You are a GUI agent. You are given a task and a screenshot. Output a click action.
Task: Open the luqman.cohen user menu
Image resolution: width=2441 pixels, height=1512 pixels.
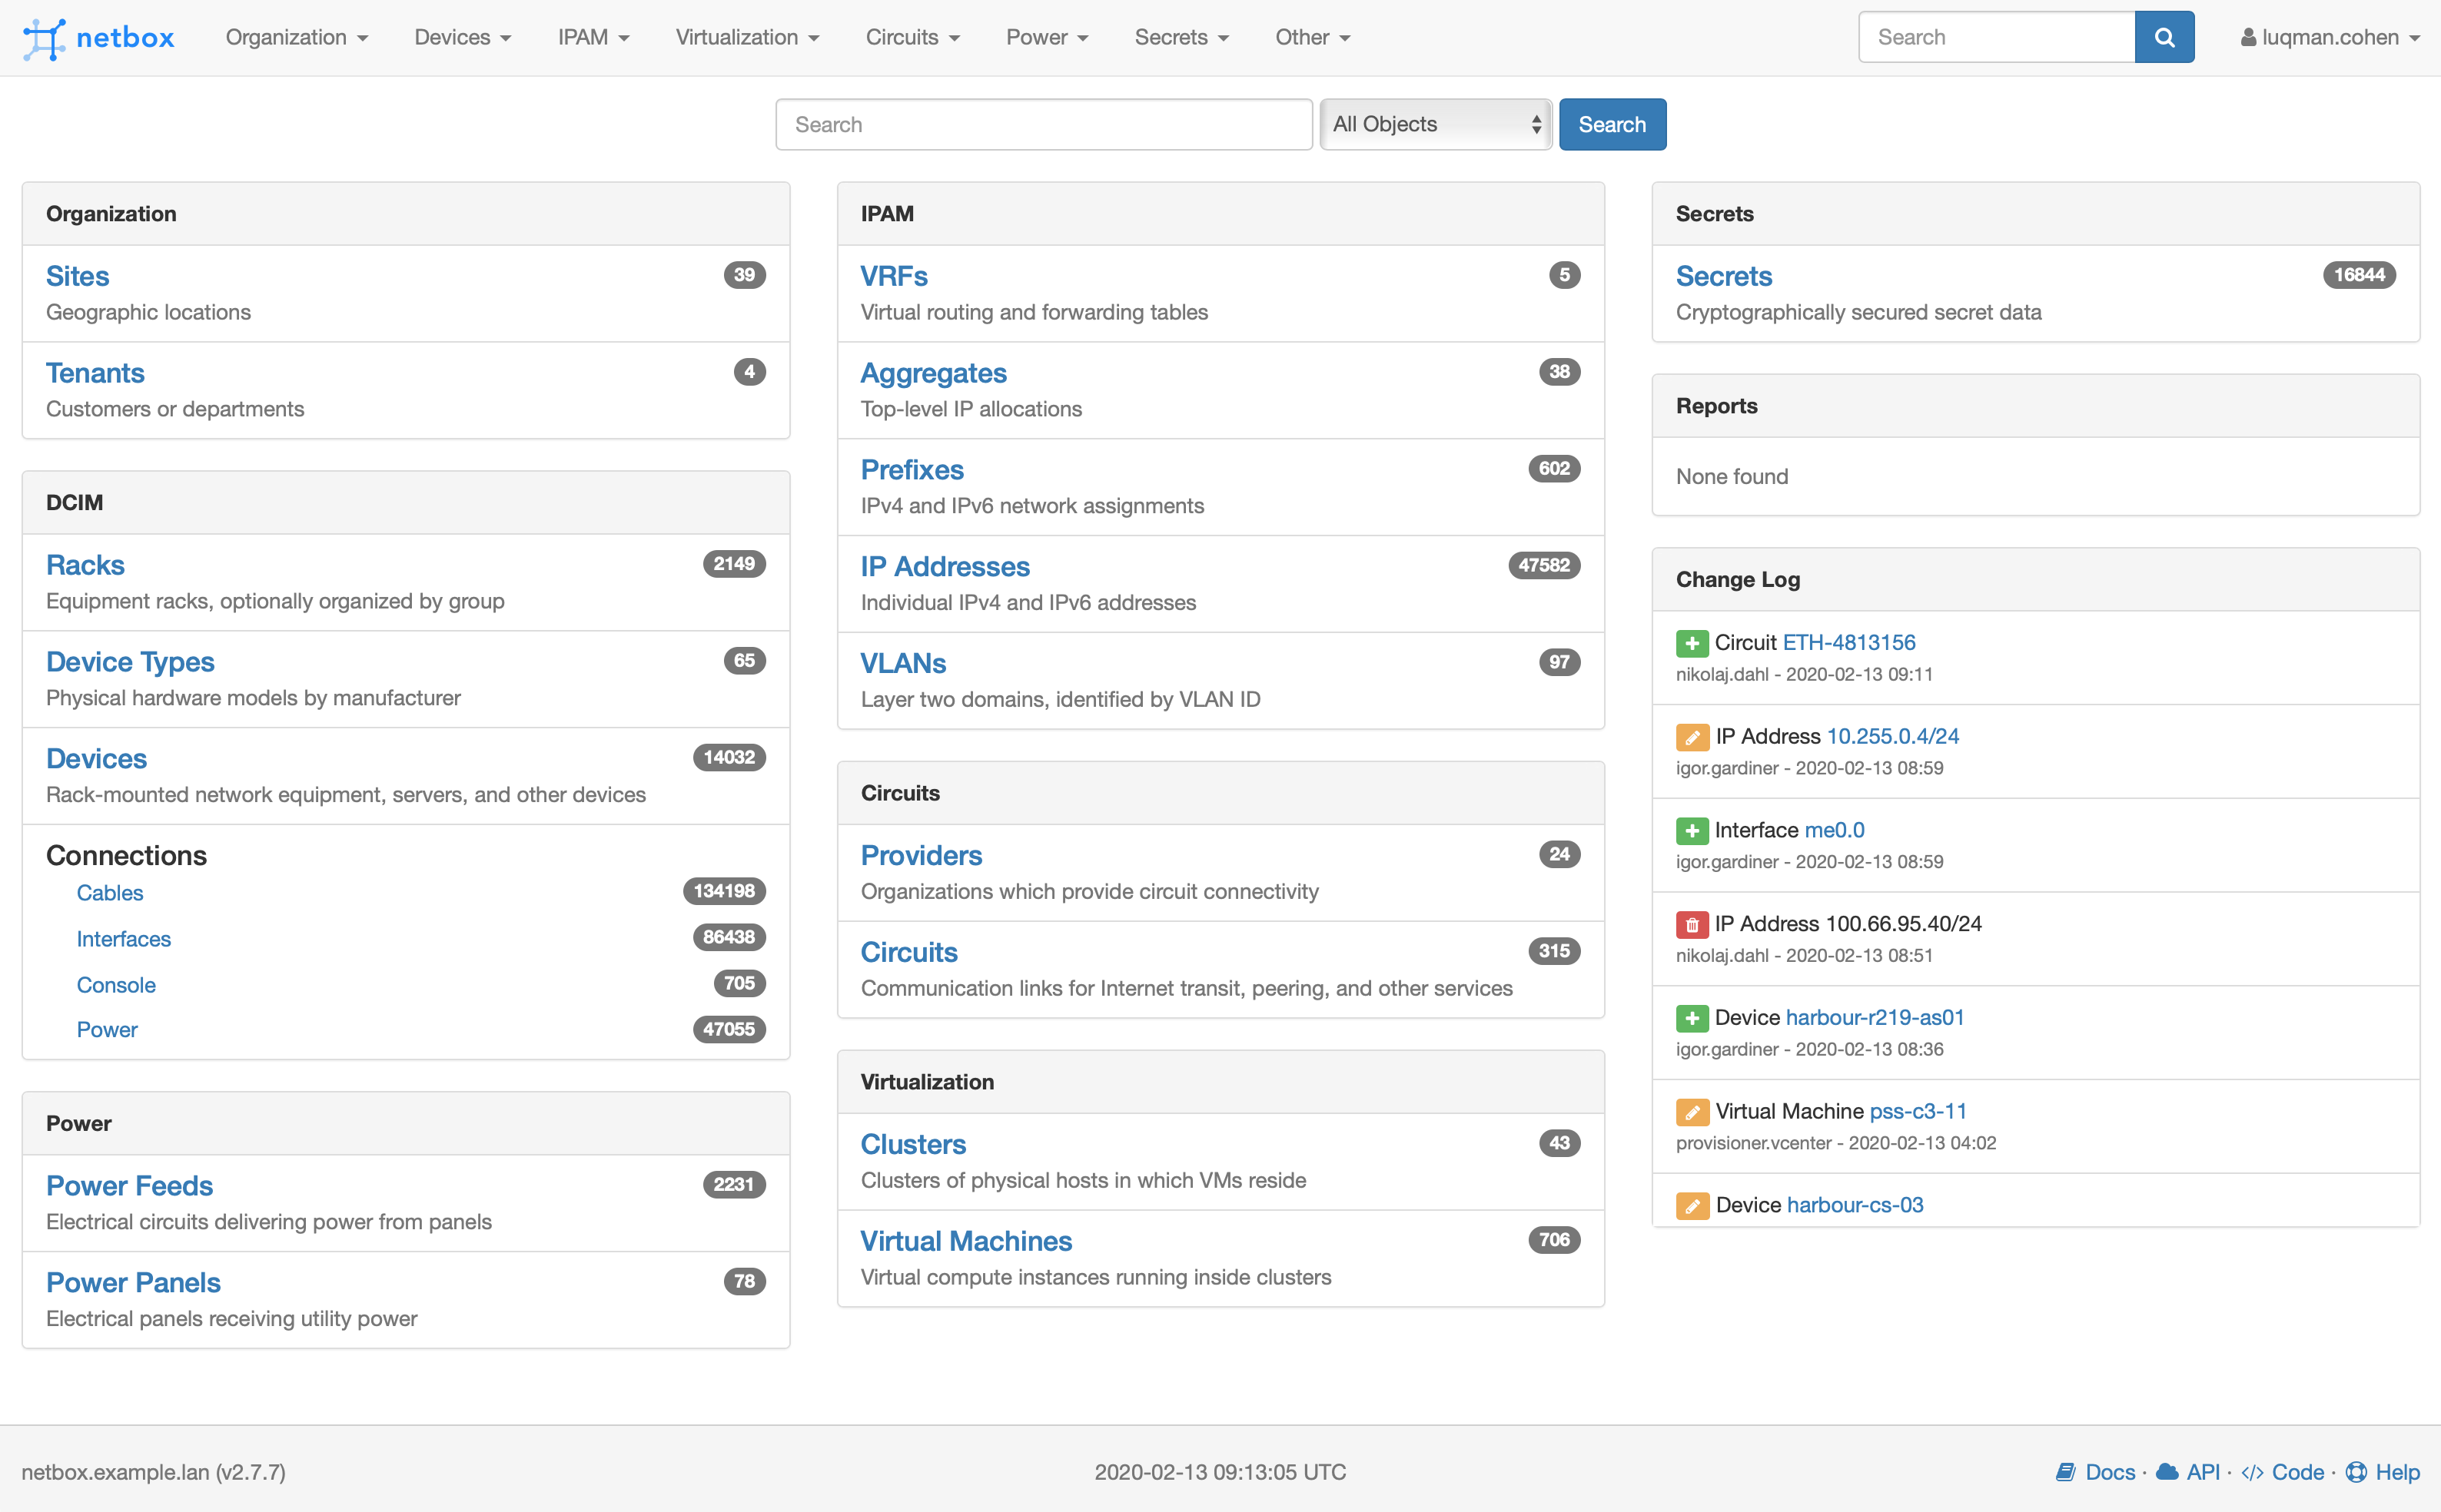tap(2328, 37)
